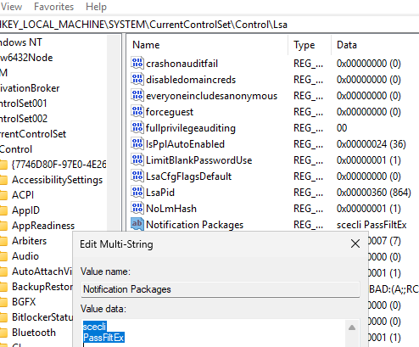Select the IsPplAutoEnabled registry value
Viewport: 419px width, 347px height.
tap(185, 144)
